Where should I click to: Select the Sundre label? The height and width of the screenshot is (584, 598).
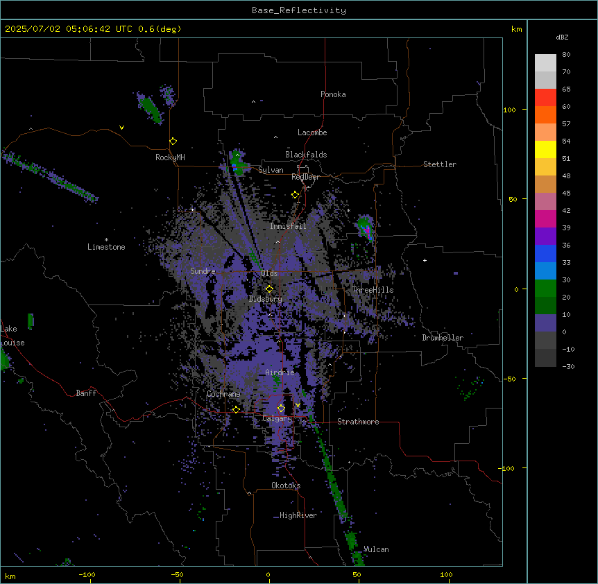(203, 271)
